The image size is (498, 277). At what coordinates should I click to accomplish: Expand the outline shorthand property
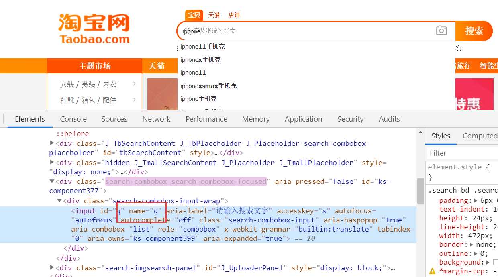[476, 253]
